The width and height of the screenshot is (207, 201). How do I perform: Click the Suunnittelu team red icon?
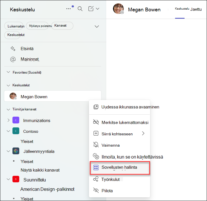tap(16, 179)
